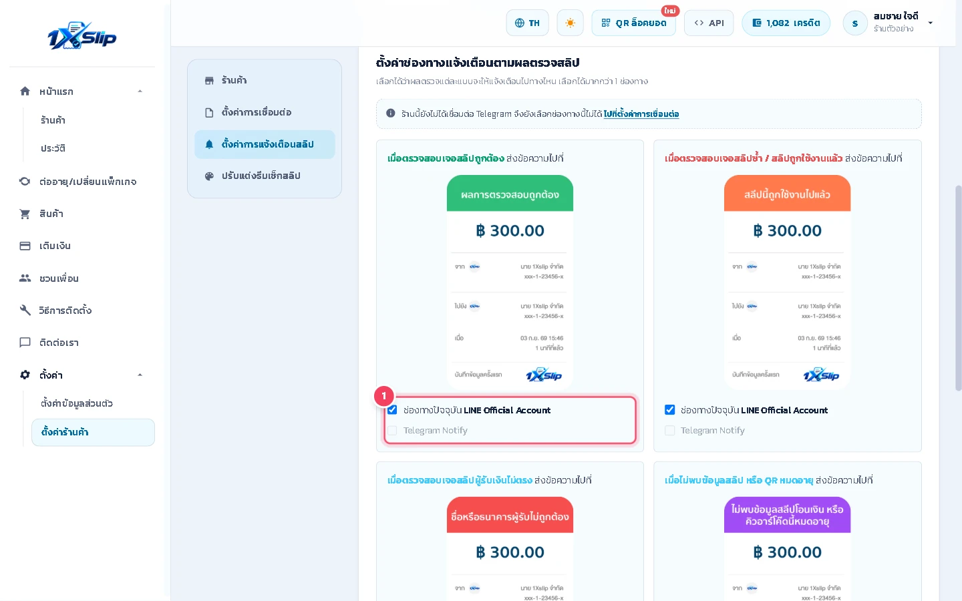
Task: Open ตั้งค่าข้อมูลส่วนตัว in sidebar
Action: [77, 403]
